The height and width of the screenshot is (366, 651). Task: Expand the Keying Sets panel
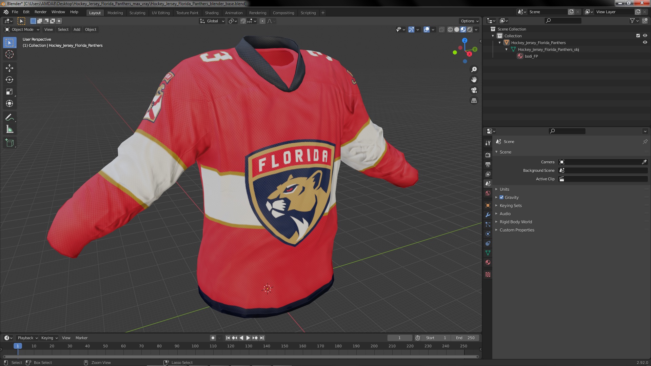click(x=510, y=206)
